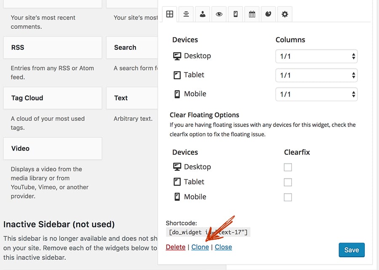Click the gear settings tab
379x270 pixels.
tap(285, 14)
